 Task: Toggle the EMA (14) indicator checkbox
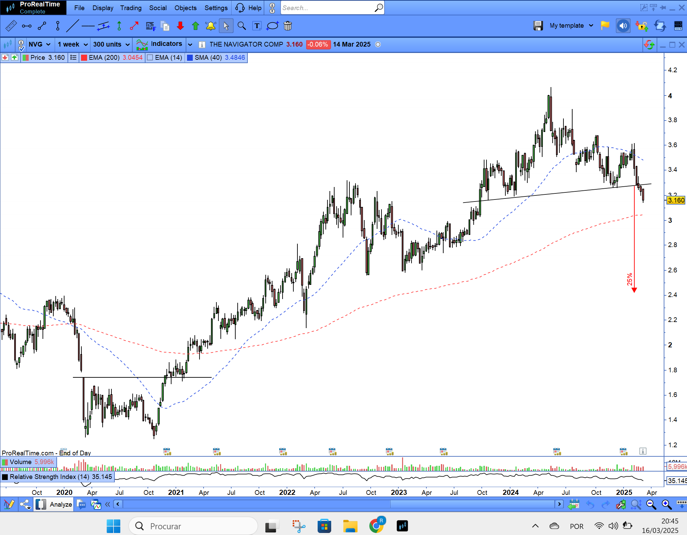point(151,58)
